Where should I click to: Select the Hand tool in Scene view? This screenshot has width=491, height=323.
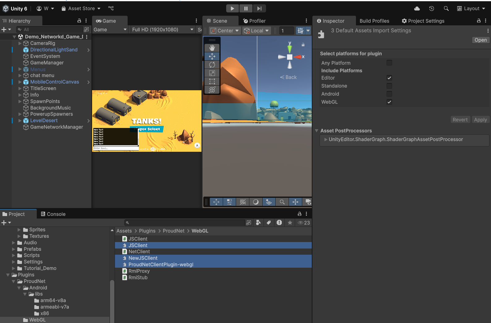click(212, 48)
